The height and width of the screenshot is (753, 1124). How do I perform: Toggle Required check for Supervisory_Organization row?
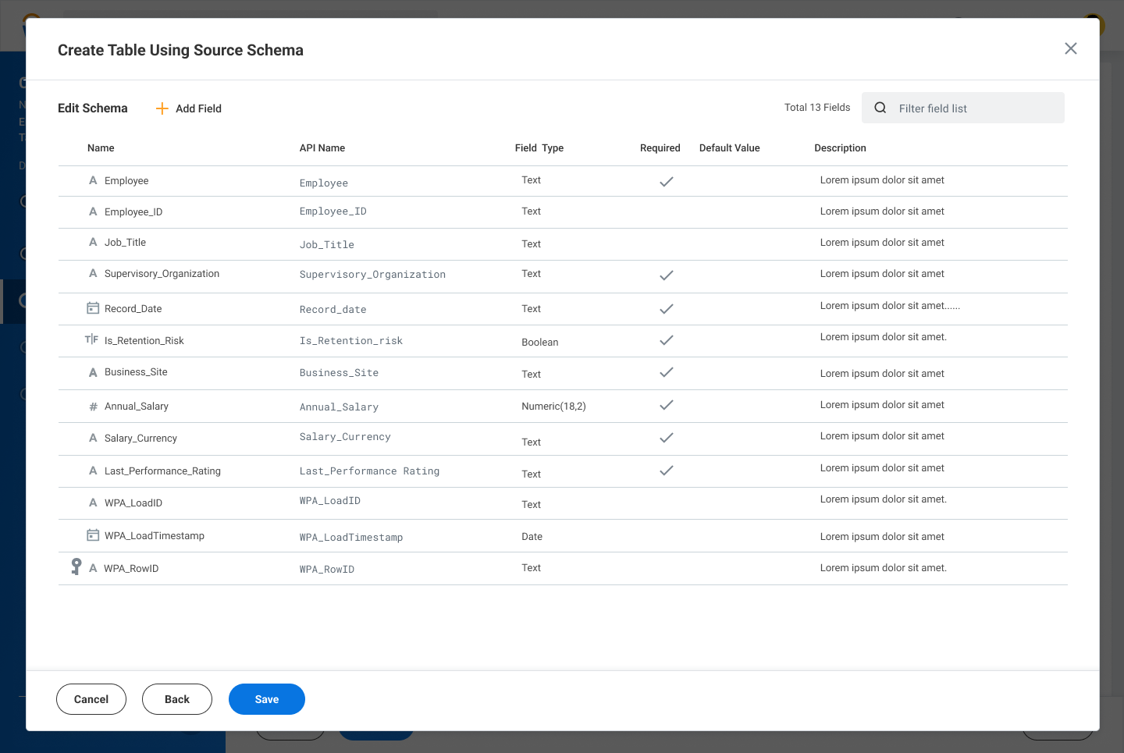(667, 275)
